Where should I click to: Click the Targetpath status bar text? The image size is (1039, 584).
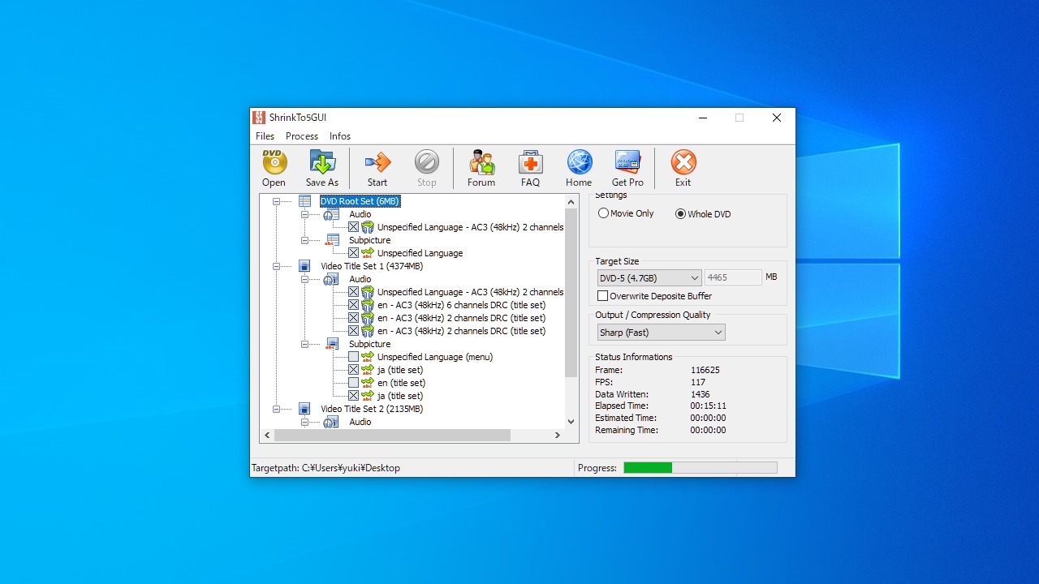[325, 468]
